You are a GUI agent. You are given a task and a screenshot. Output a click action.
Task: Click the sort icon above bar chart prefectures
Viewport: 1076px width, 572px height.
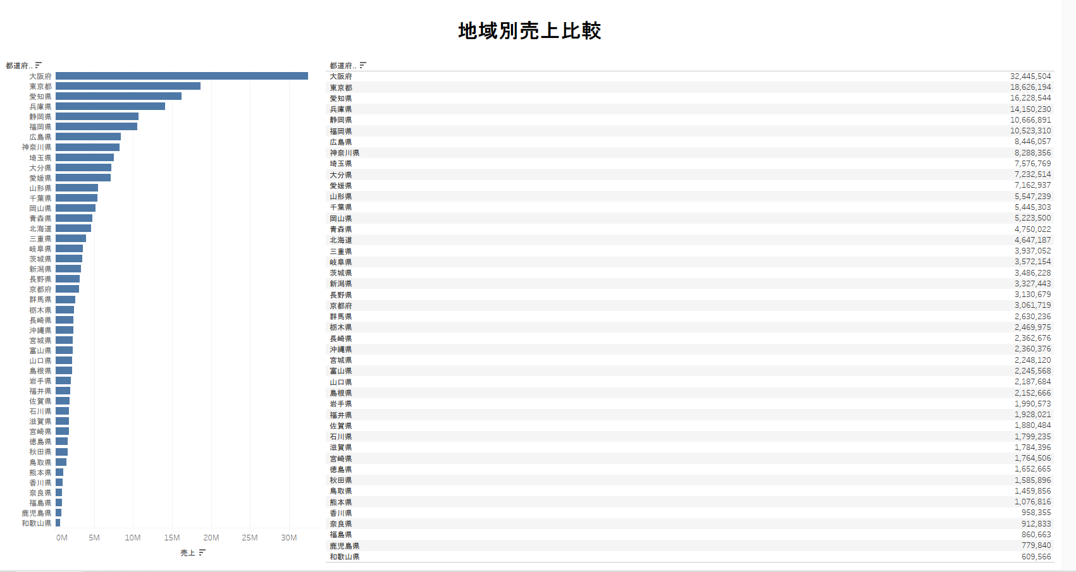pos(39,65)
